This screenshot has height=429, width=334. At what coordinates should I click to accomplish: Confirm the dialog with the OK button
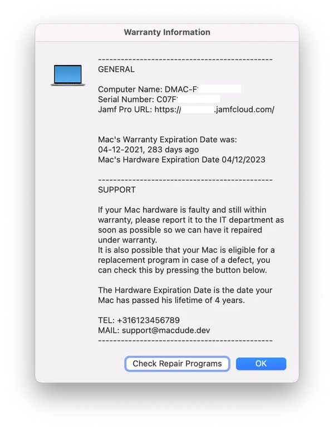[261, 363]
